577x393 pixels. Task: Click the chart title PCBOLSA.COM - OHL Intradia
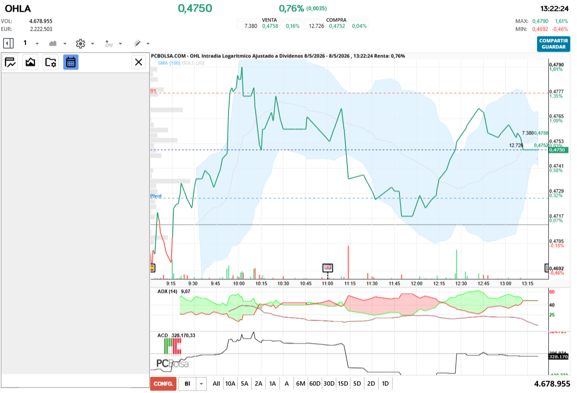pyautogui.click(x=278, y=56)
